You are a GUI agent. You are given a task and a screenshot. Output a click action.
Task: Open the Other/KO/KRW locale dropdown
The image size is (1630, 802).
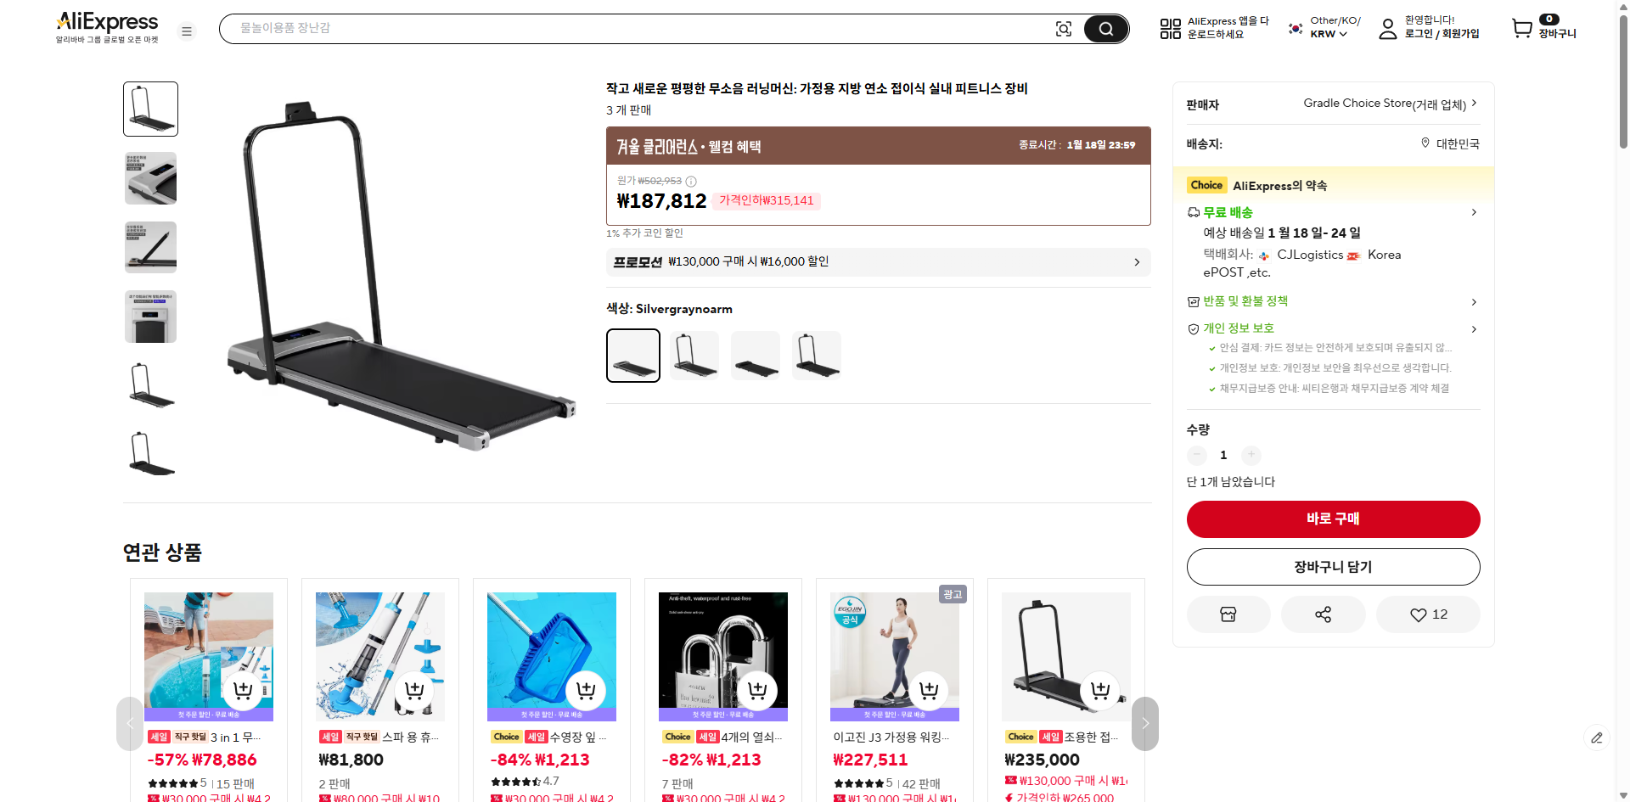coord(1324,28)
